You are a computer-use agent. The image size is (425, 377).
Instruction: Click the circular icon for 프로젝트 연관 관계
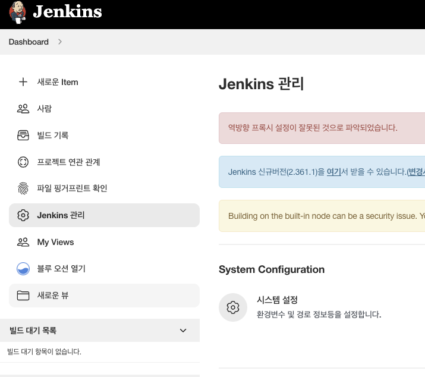tap(23, 162)
